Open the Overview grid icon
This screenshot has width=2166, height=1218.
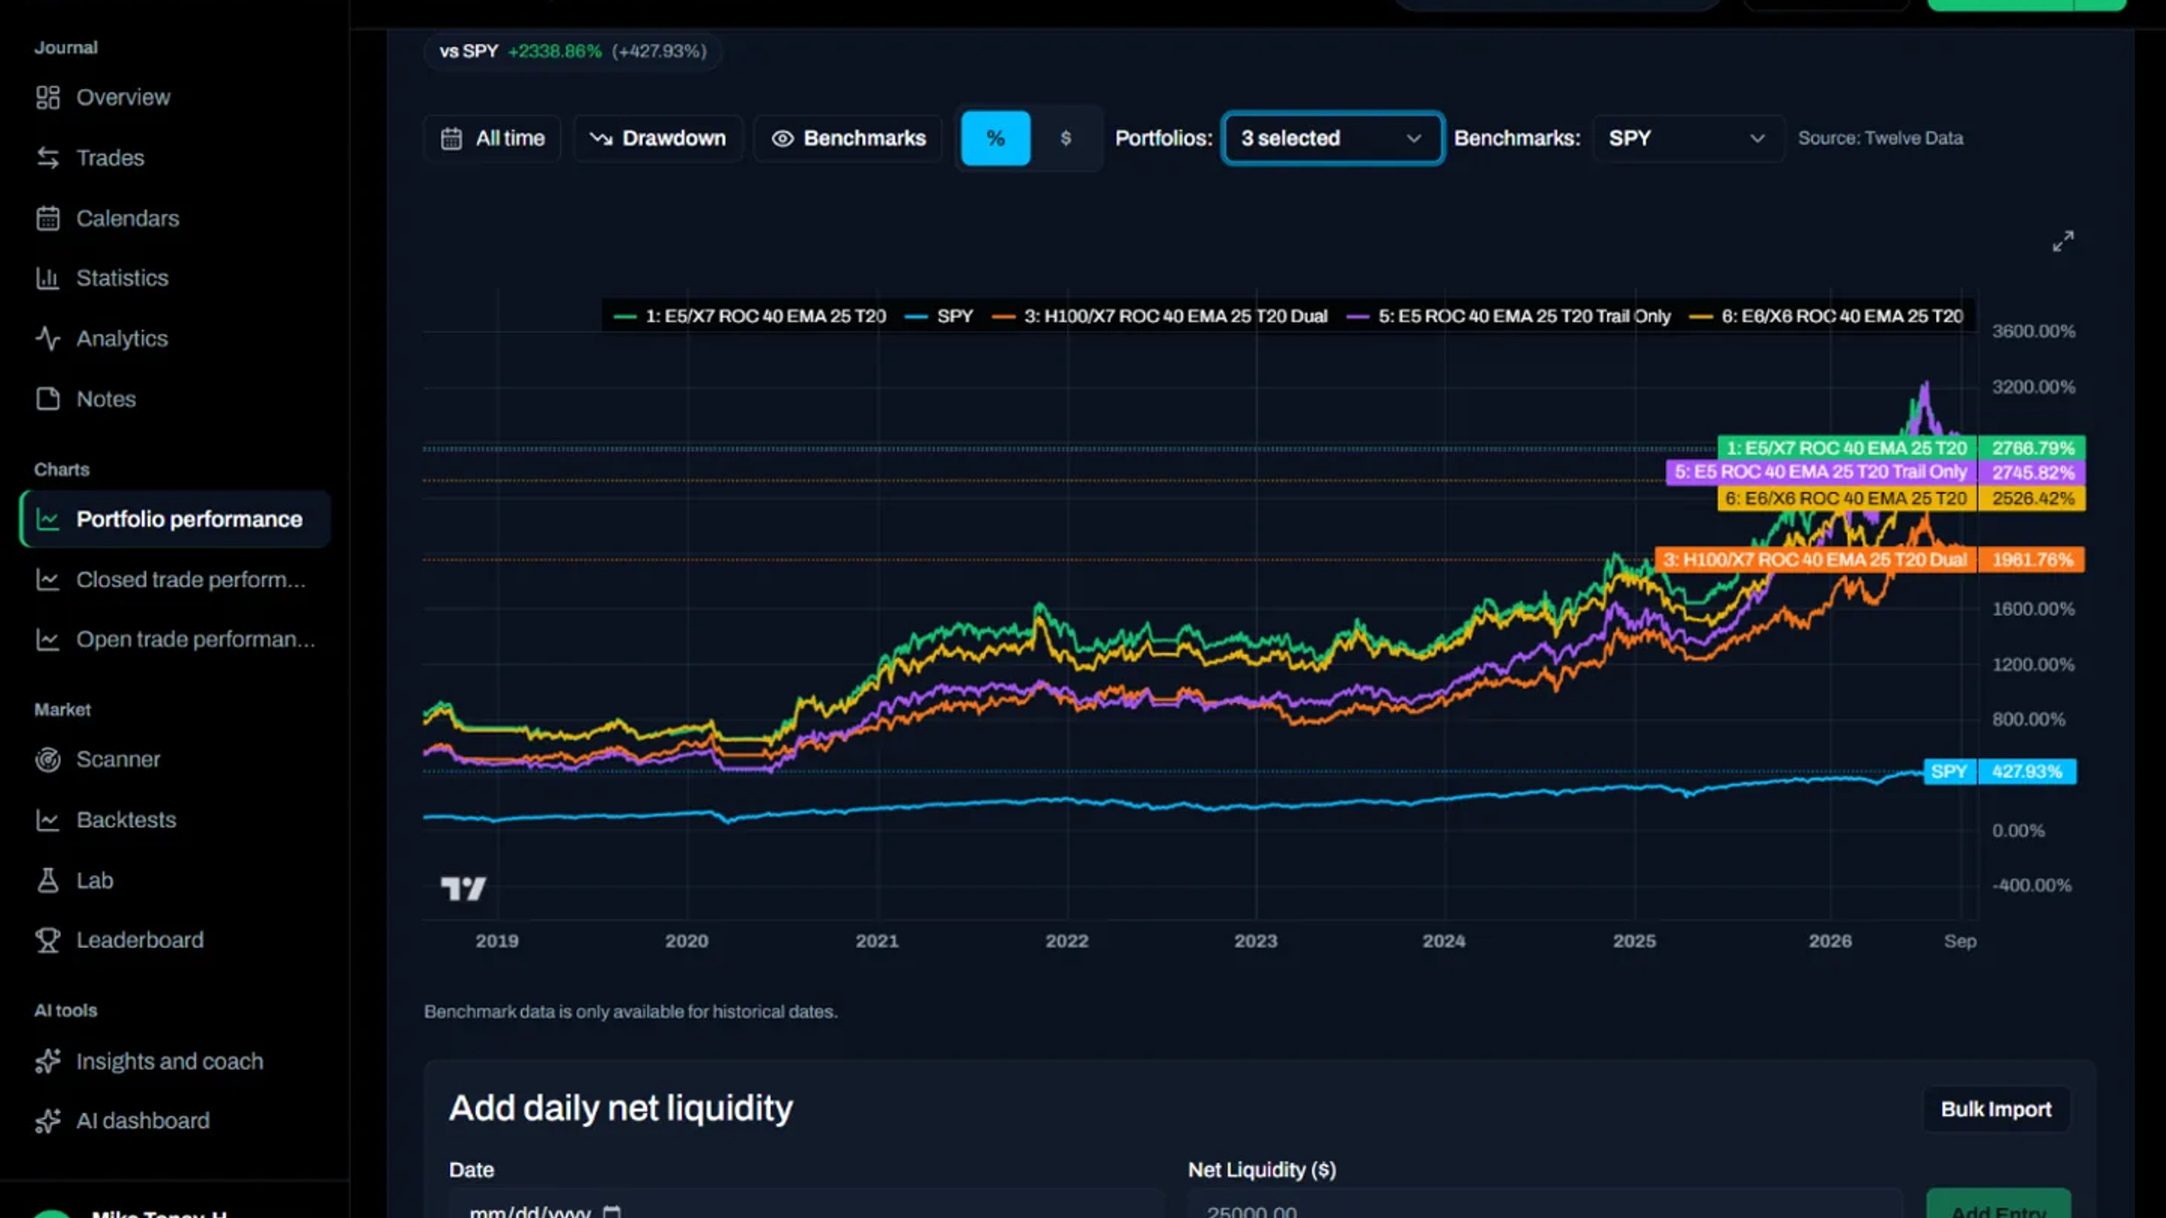click(47, 97)
